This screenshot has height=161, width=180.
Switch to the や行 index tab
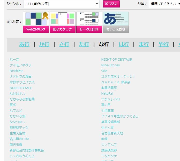point(164,44)
